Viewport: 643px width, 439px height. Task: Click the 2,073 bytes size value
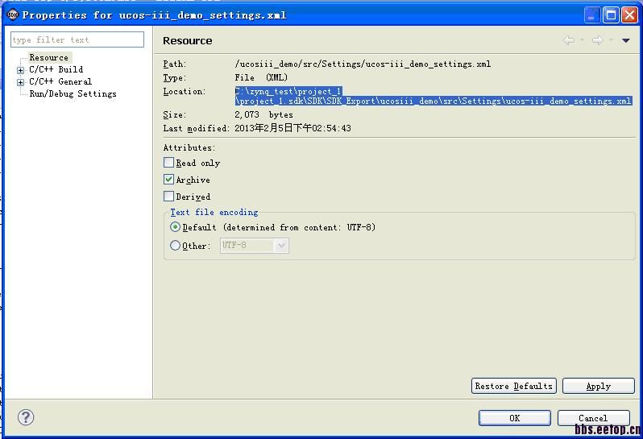click(263, 114)
